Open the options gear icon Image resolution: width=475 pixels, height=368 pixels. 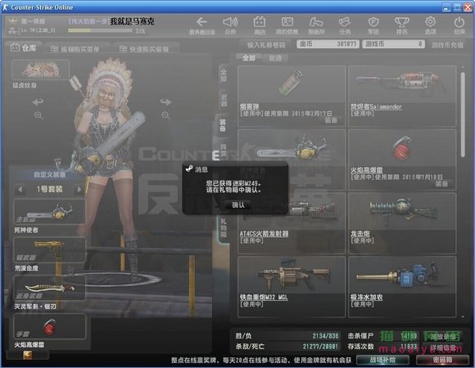[x=430, y=25]
